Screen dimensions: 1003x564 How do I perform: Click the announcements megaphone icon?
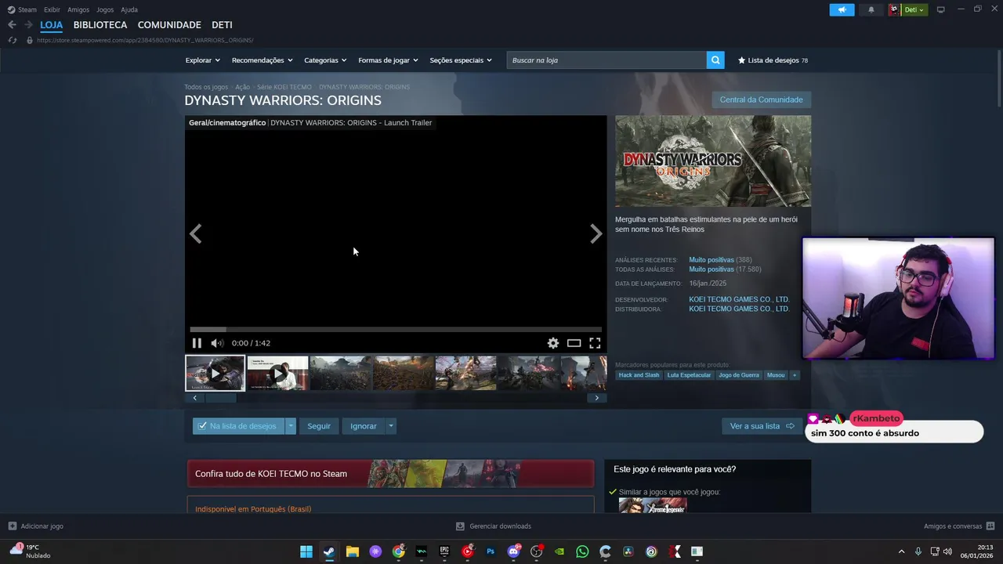842,9
